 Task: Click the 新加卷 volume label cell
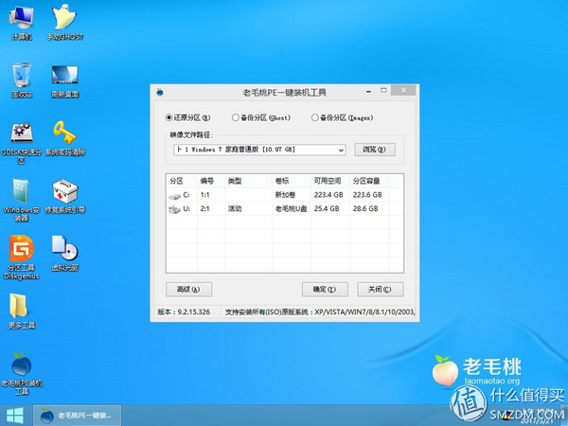point(285,195)
